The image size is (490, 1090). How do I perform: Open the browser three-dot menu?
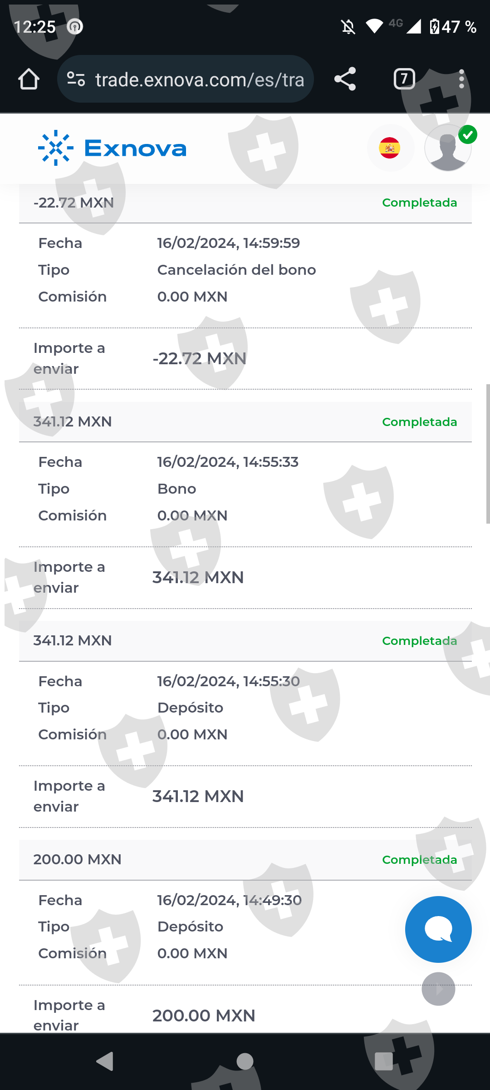[x=461, y=79]
